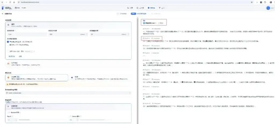
Task: Click the Chunk-10 label in preview
Action: tap(147, 103)
